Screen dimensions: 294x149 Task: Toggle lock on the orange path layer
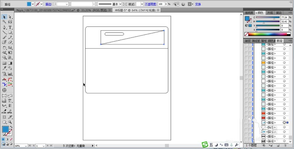coord(250,63)
